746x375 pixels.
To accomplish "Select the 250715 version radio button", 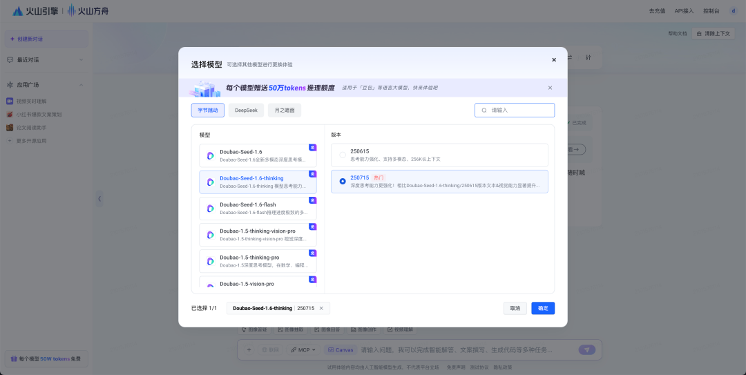I will 343,182.
